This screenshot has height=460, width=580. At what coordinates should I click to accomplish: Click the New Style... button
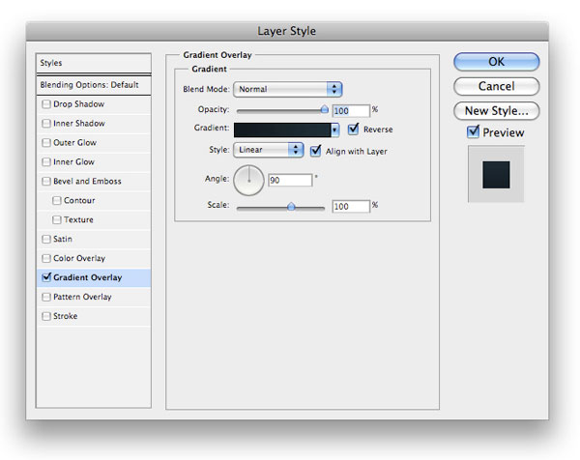tap(497, 110)
